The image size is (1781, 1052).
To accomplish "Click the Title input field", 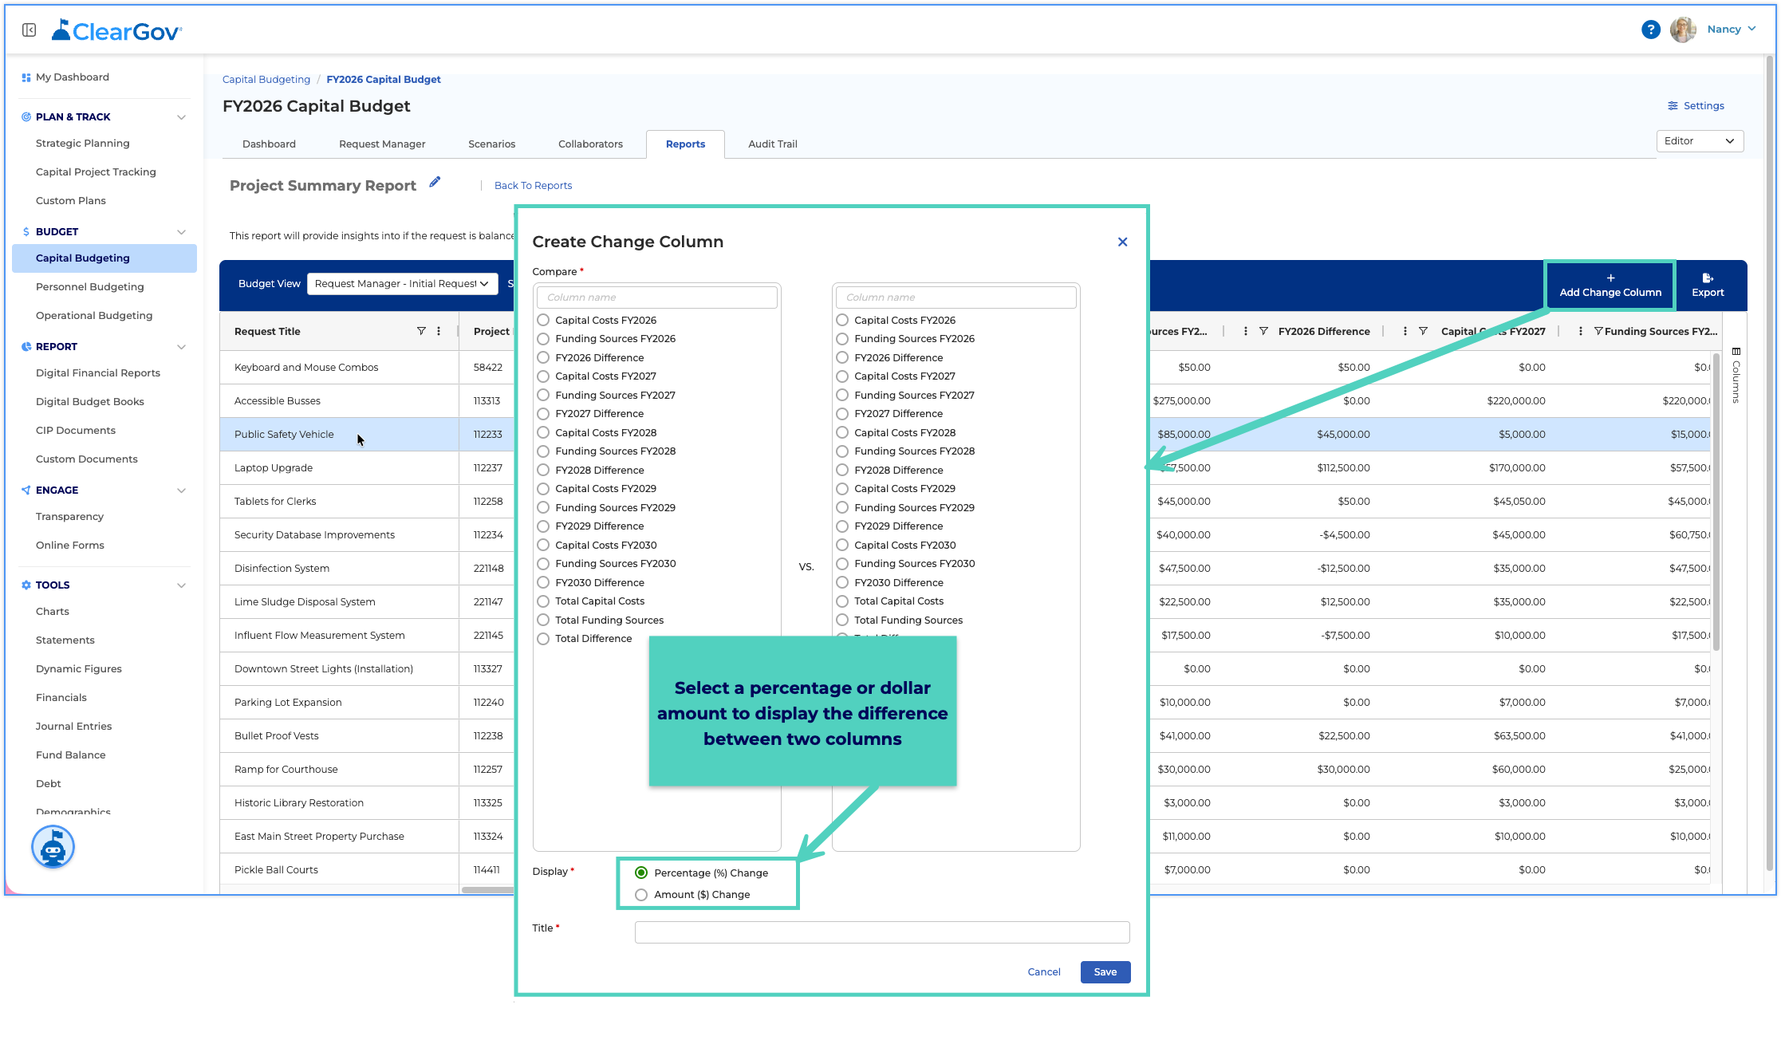I will (882, 932).
